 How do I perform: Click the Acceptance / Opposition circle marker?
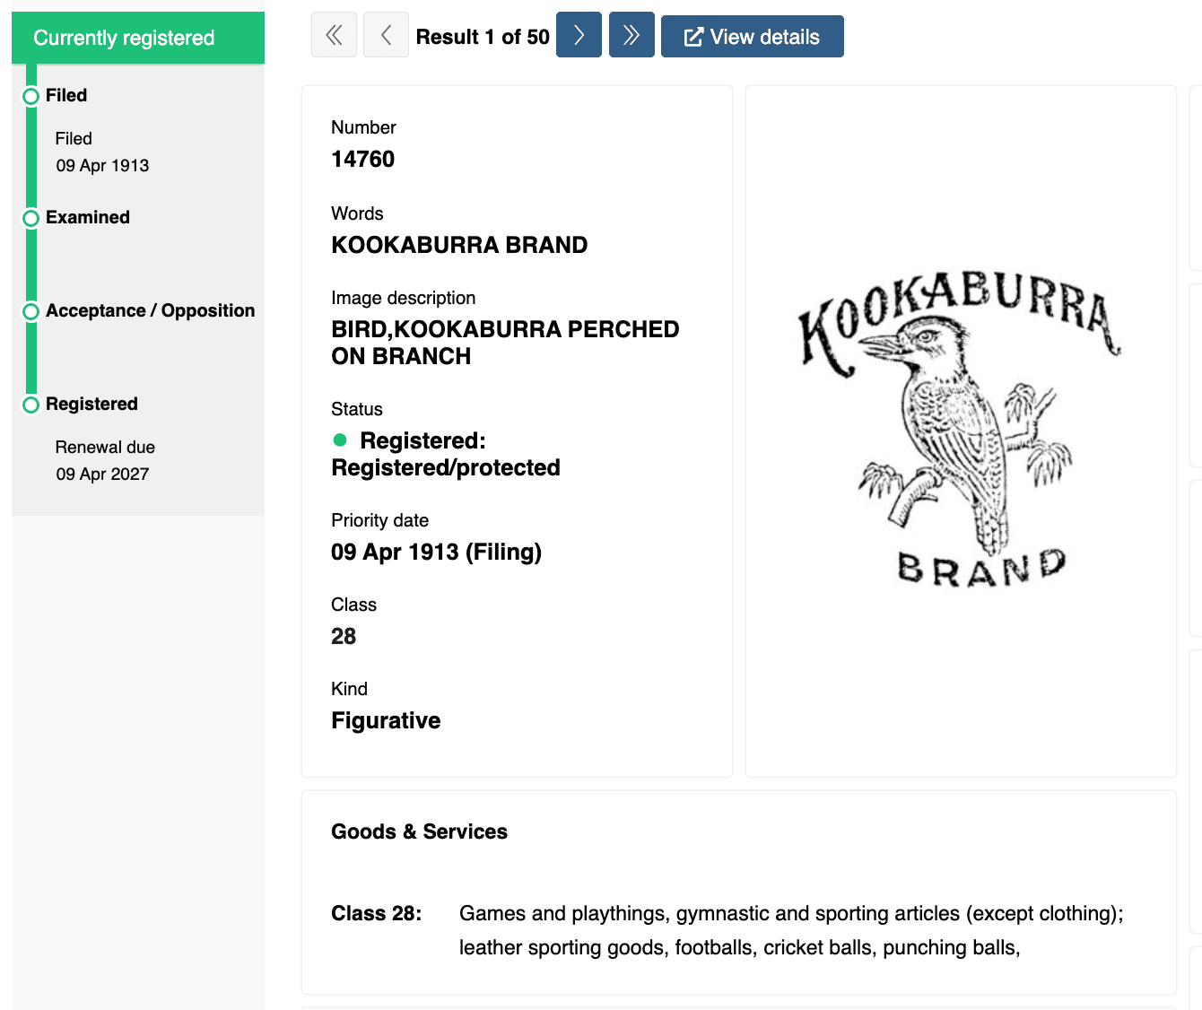(30, 311)
